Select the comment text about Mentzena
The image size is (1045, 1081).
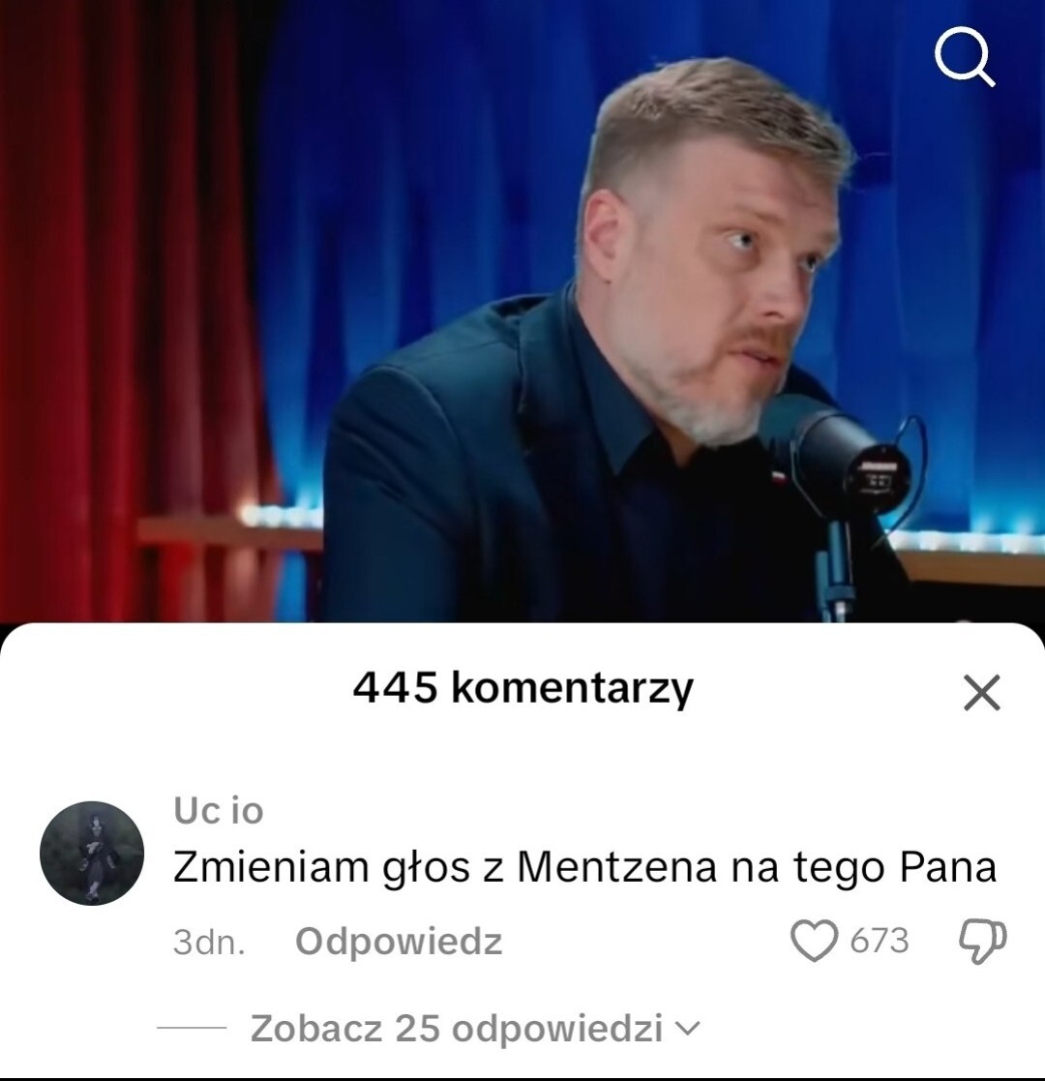pyautogui.click(x=583, y=867)
